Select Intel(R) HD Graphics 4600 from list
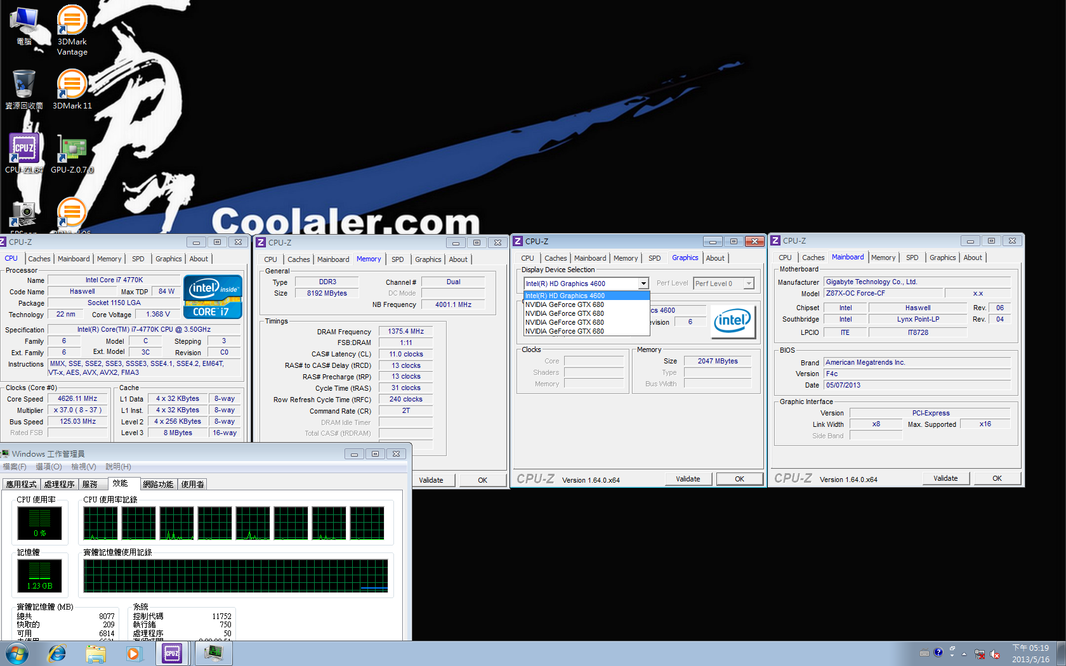Screen dimensions: 1066x666 pyautogui.click(x=586, y=296)
